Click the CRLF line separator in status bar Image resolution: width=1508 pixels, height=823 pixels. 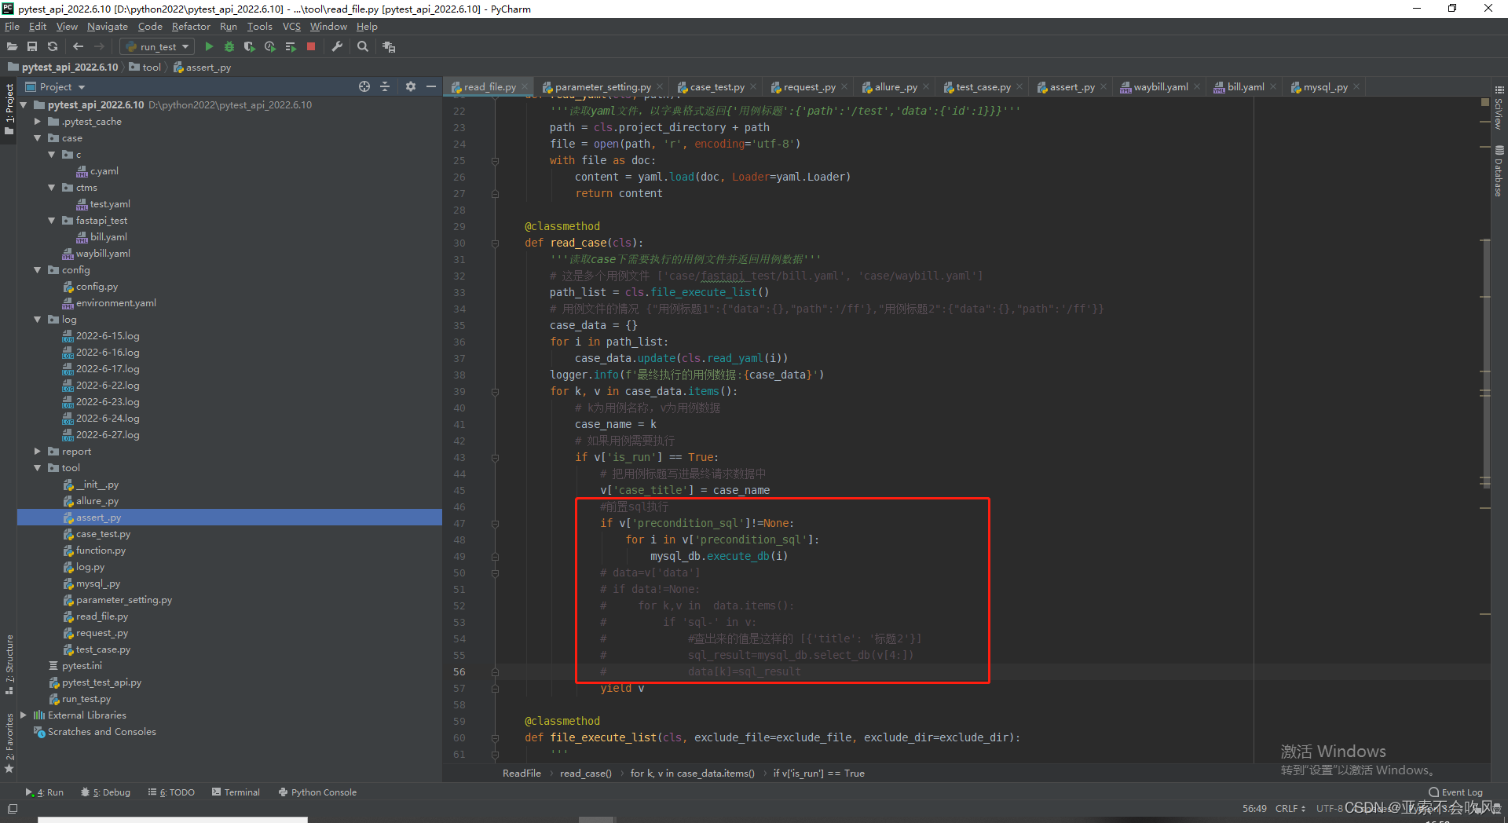[1290, 809]
